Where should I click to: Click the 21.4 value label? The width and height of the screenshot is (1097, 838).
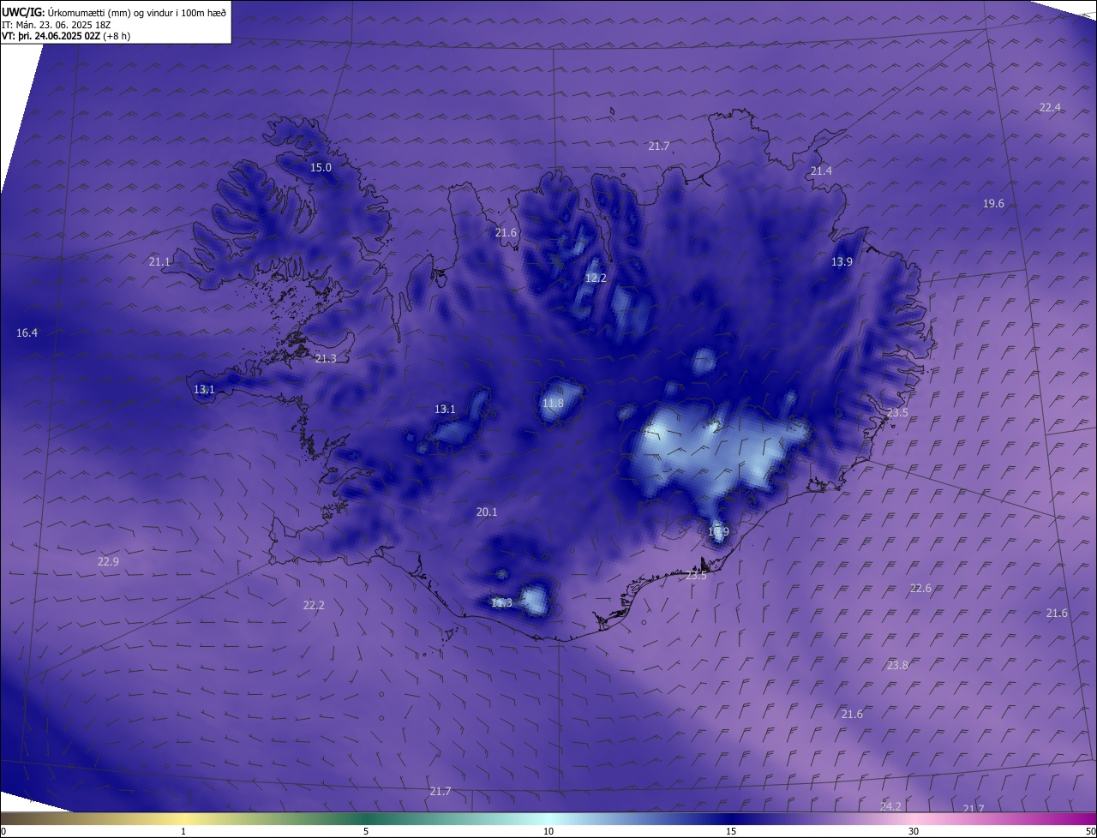pyautogui.click(x=821, y=171)
